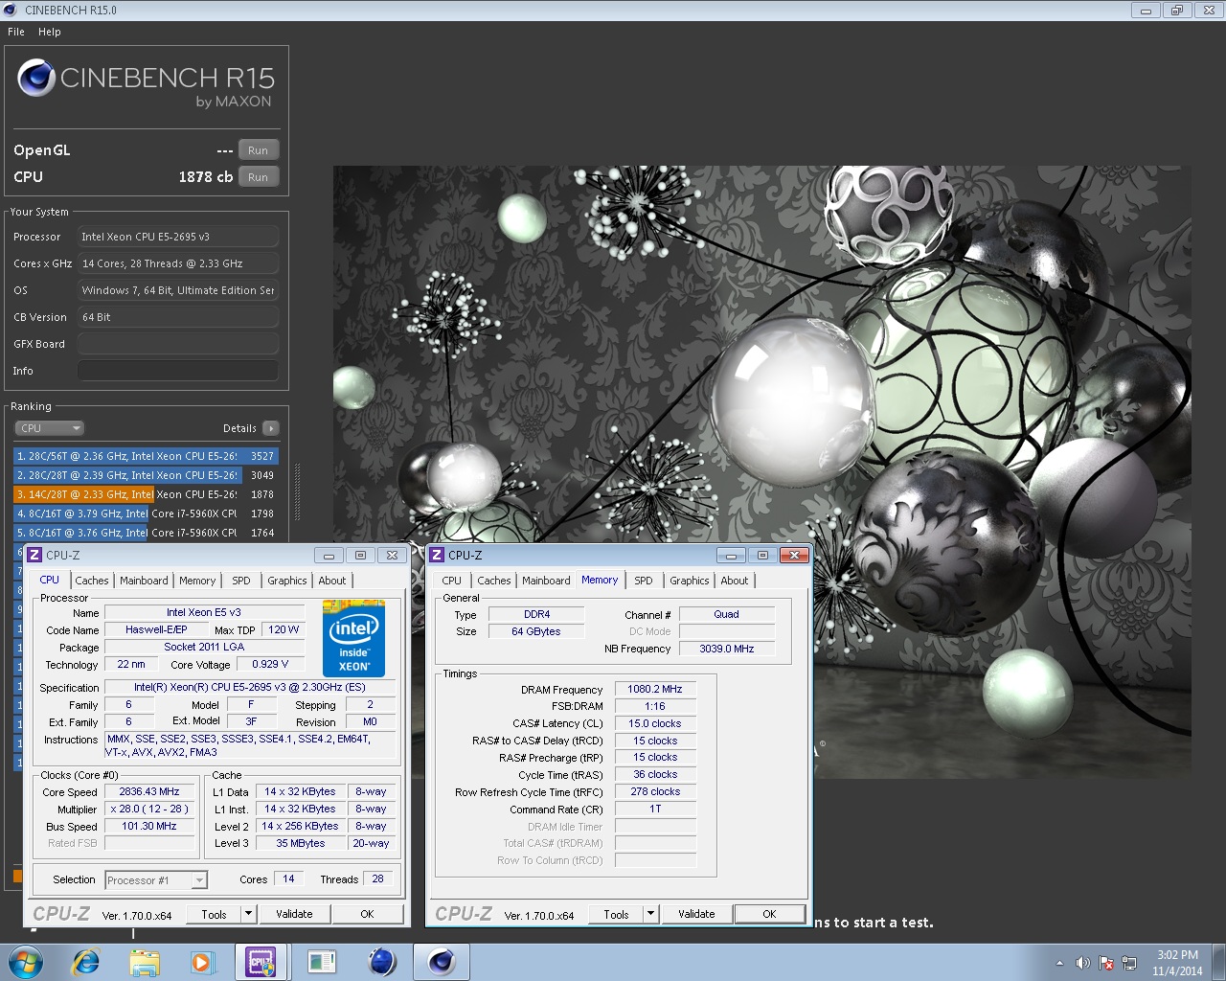Image resolution: width=1226 pixels, height=981 pixels.
Task: Select ranking entry 14C/28T @ 2.33 GHz
Action: [x=146, y=494]
